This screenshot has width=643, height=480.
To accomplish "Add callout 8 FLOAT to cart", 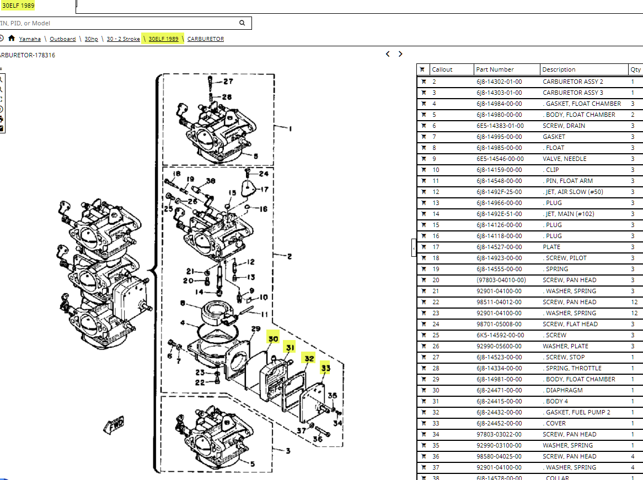I will tap(423, 148).
